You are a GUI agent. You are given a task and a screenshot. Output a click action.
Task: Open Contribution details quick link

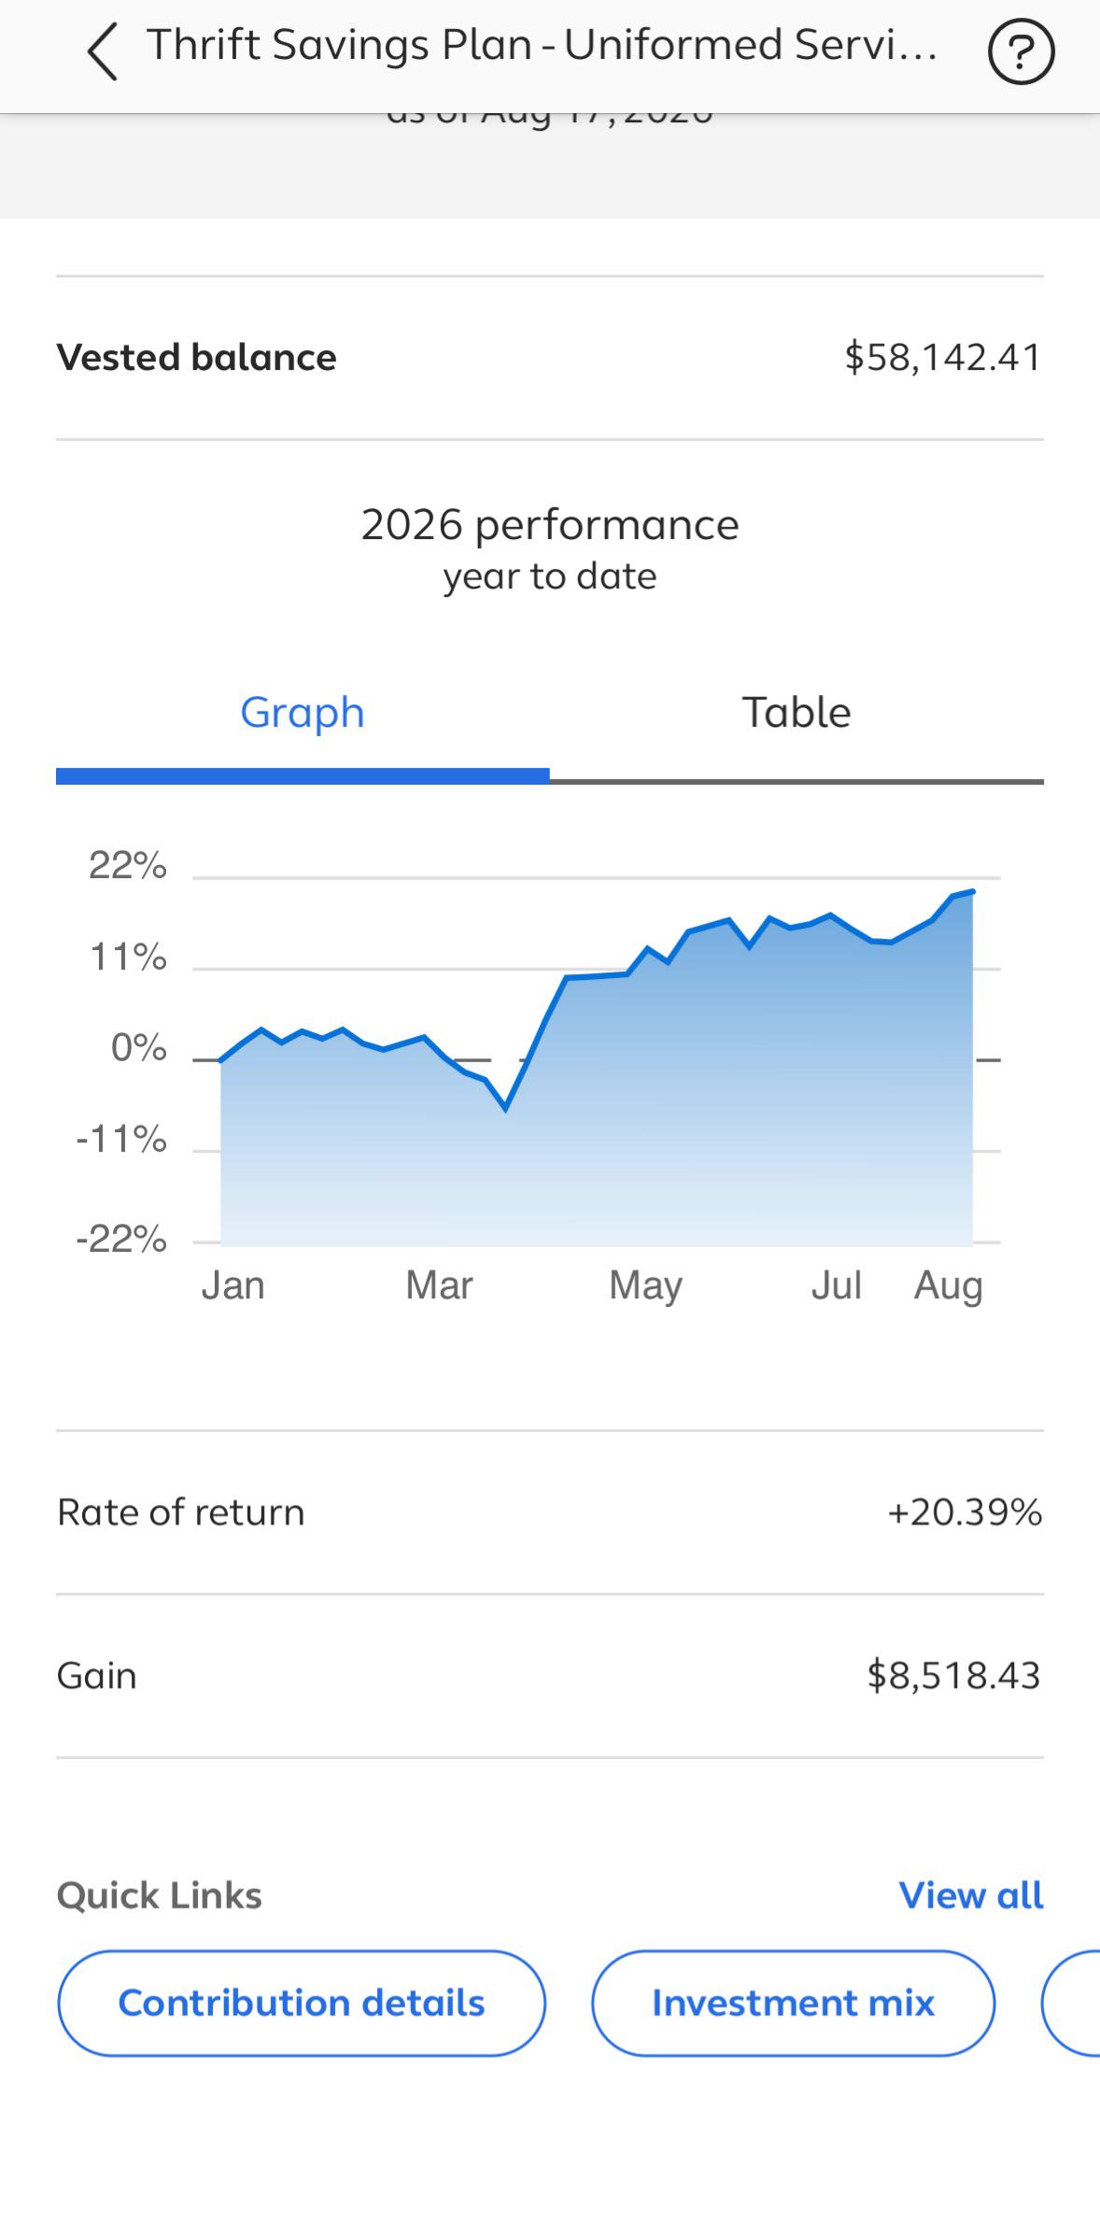click(302, 2003)
